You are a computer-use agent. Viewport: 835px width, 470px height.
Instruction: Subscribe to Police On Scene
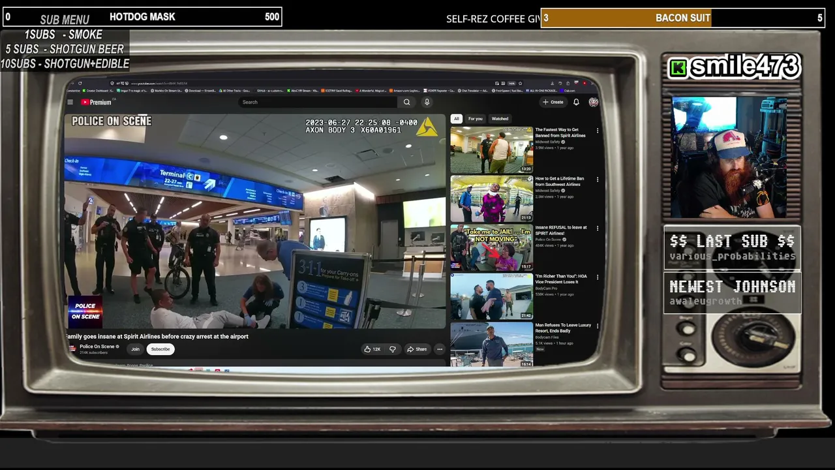(x=160, y=349)
